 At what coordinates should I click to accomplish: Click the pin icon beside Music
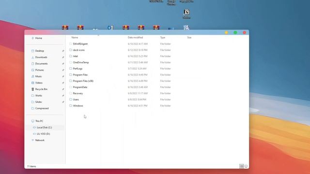tap(63, 76)
